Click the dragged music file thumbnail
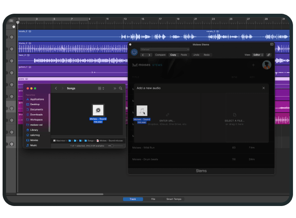296x218 pixels. [x=142, y=111]
